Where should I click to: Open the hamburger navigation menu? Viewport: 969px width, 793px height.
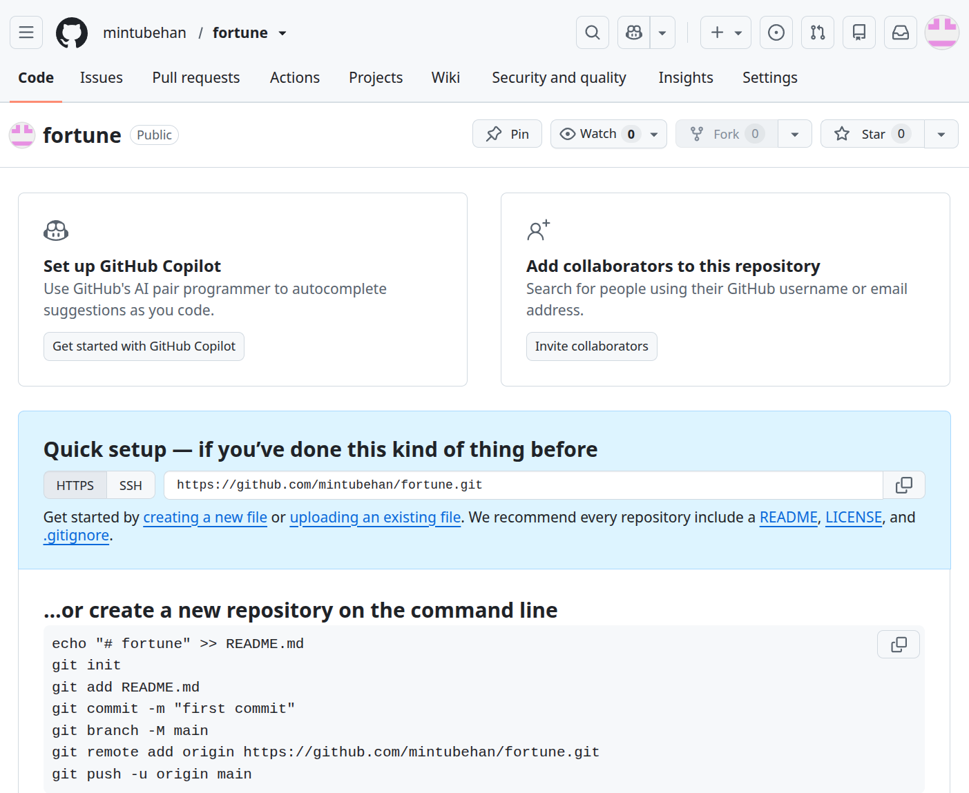[x=26, y=32]
